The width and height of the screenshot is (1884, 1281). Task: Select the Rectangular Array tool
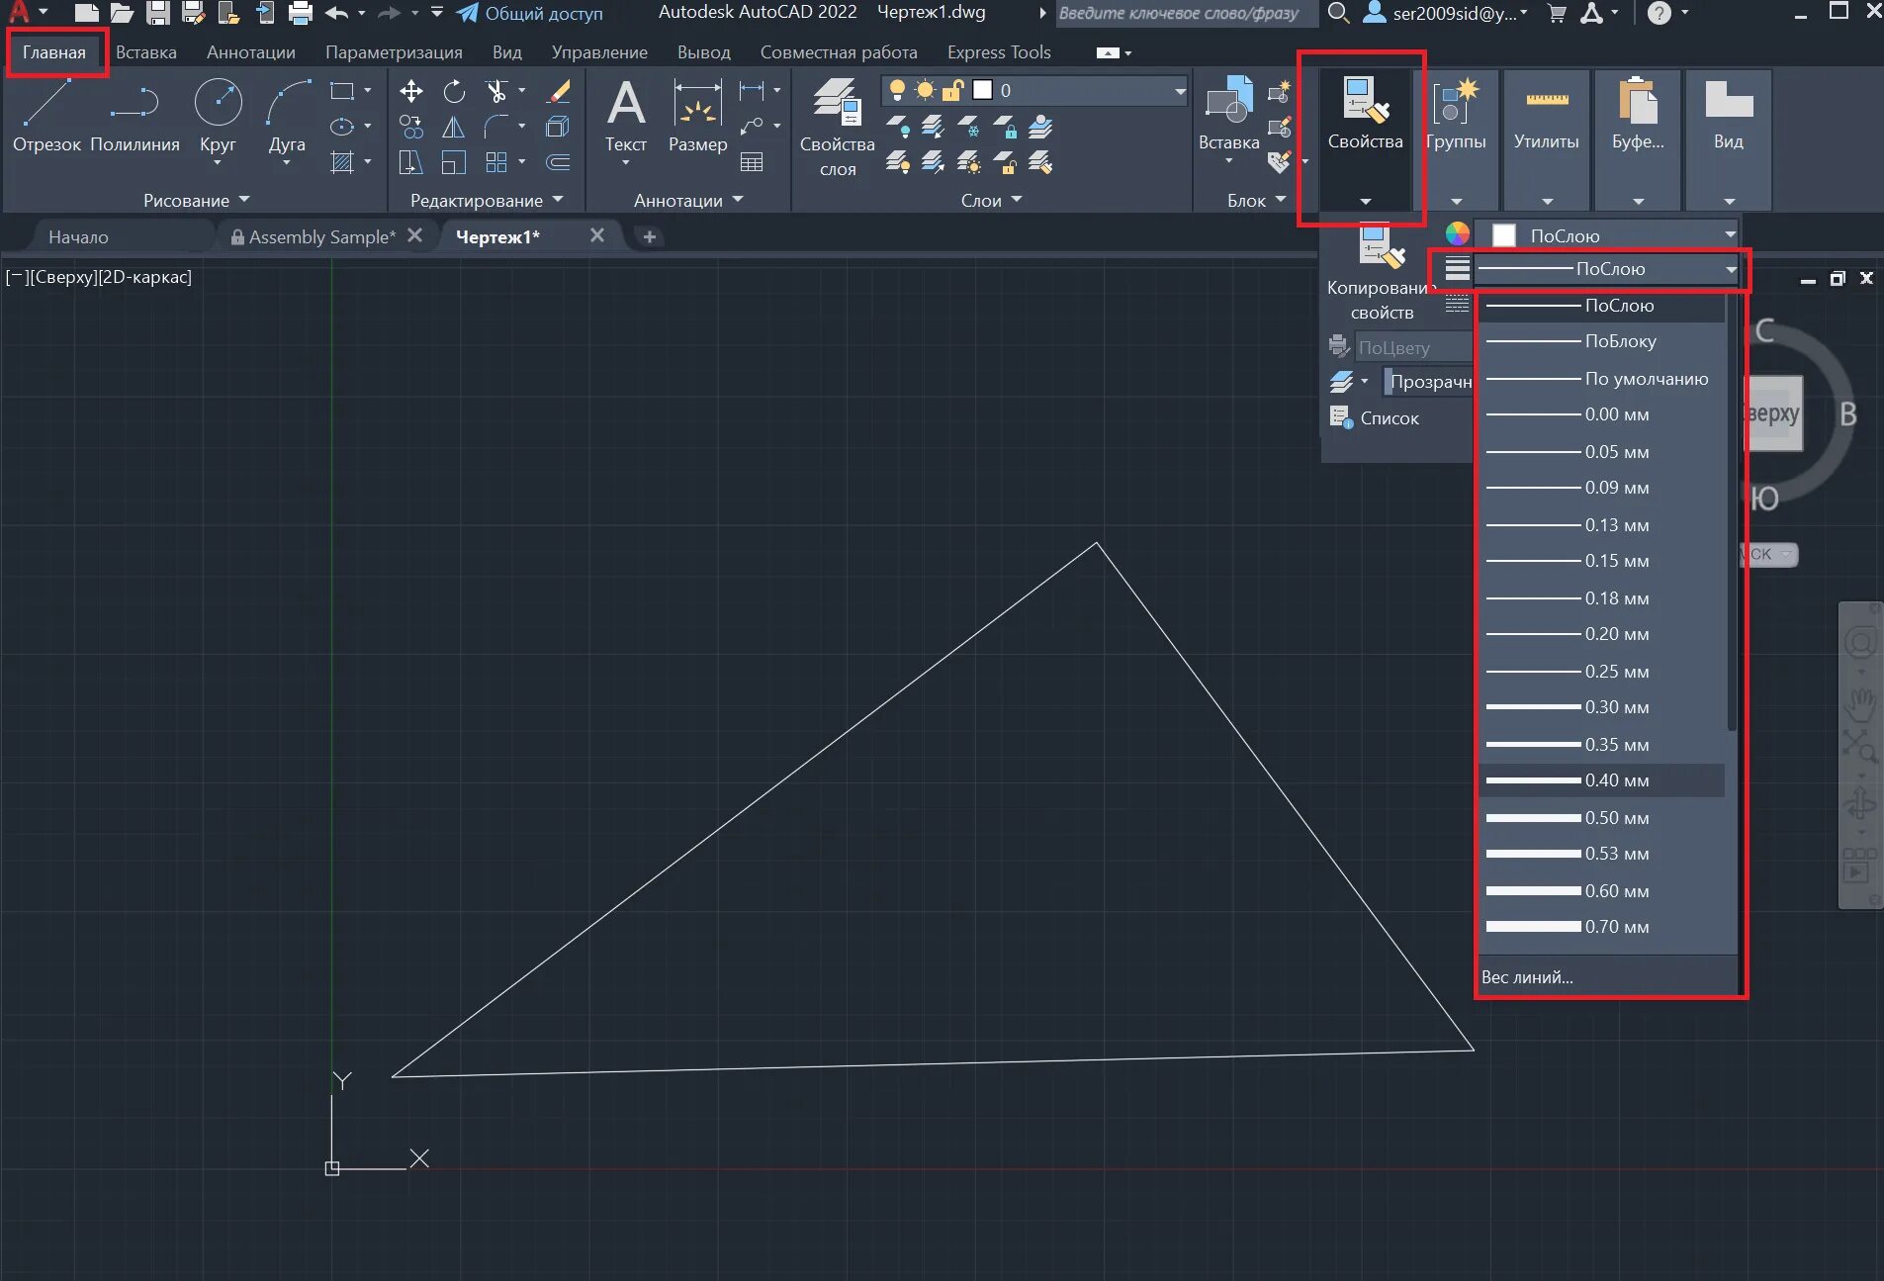coord(496,162)
